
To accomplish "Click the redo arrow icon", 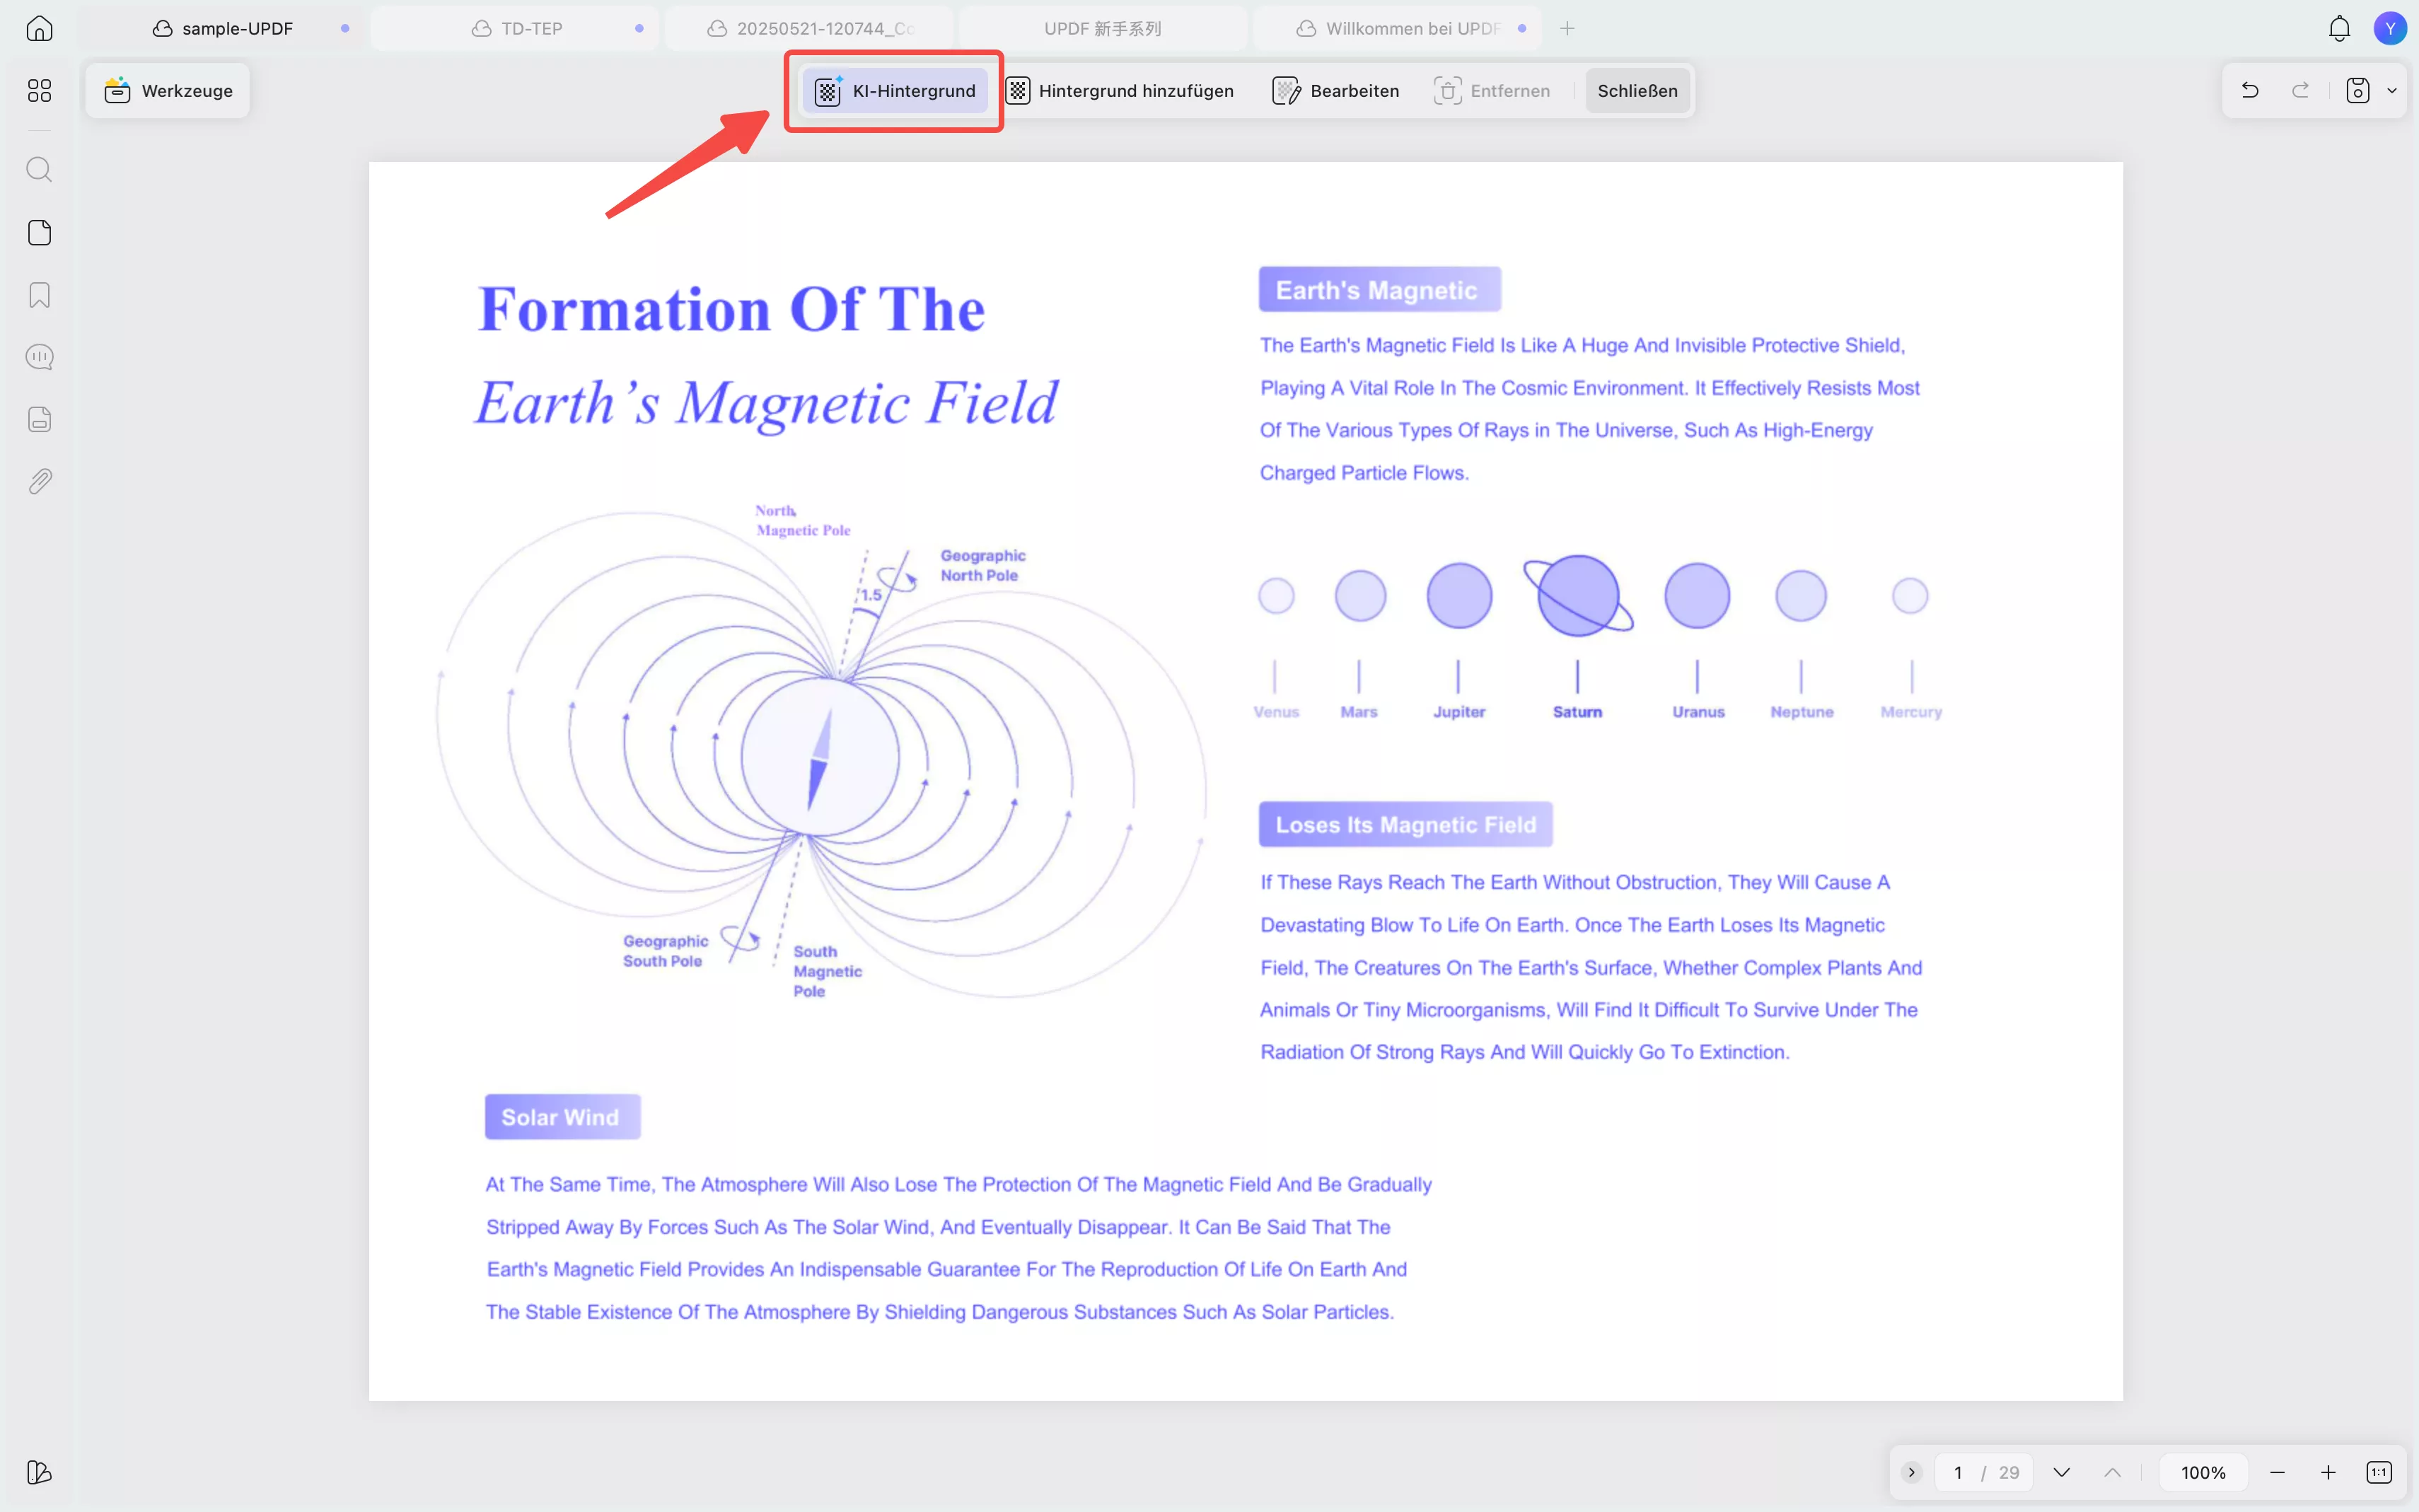I will 2301,90.
